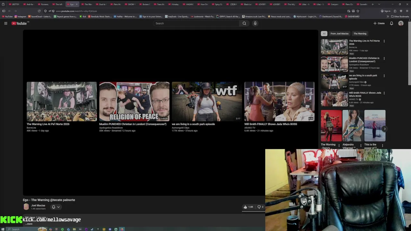Open the Alejandra Villarreal Short thumbnail
Screen dimensions: 411x231
pyautogui.click(x=353, y=126)
